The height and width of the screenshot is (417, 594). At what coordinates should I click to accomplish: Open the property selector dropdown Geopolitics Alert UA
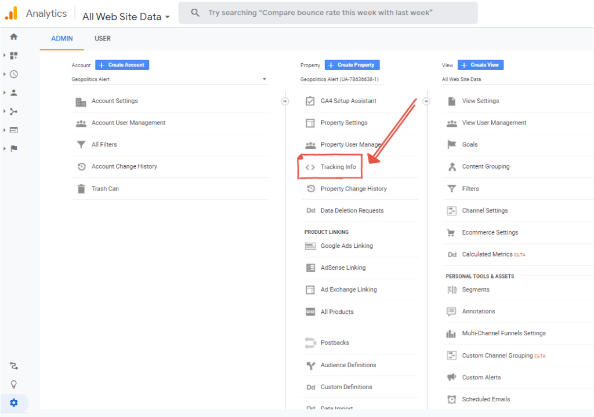point(342,79)
